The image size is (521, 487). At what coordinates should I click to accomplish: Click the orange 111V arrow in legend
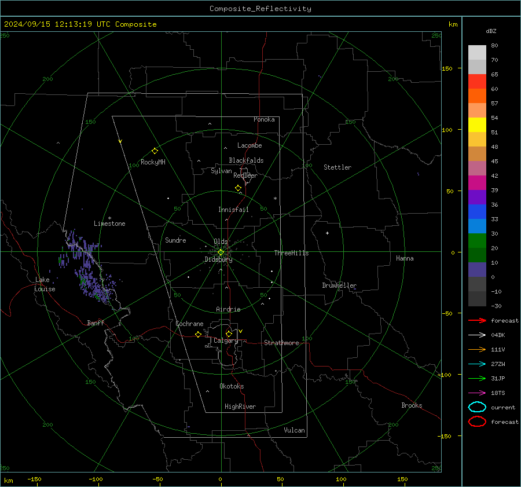477,349
